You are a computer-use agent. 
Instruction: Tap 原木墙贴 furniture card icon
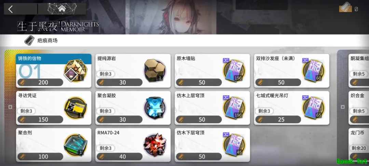234,71
